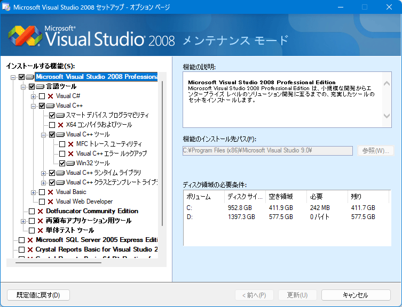Check the Visual Web Developer checkbox
This screenshot has height=307, width=402.
point(42,202)
